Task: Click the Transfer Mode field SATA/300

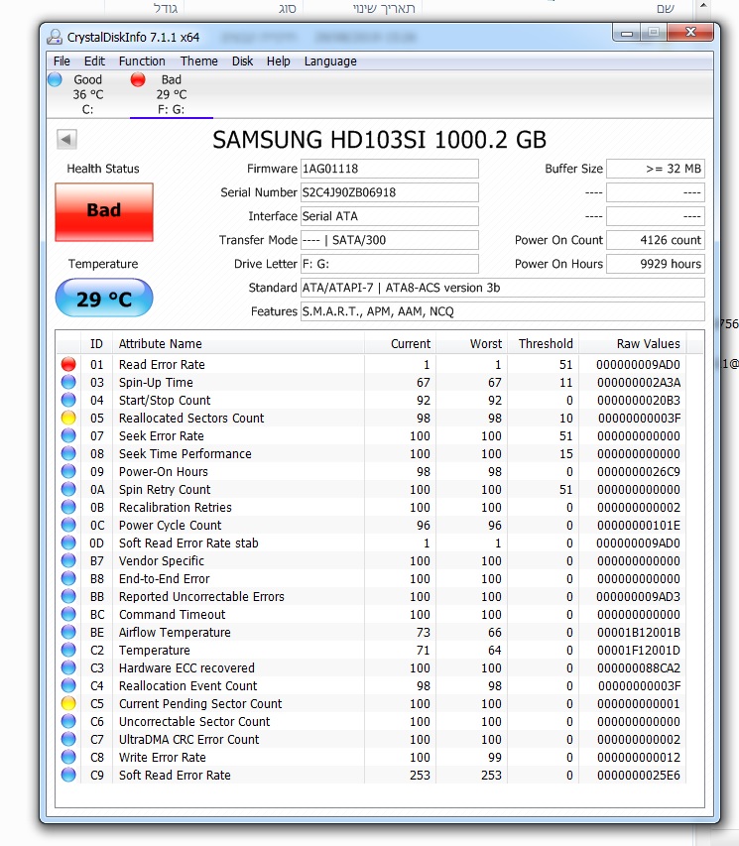Action: [x=389, y=240]
